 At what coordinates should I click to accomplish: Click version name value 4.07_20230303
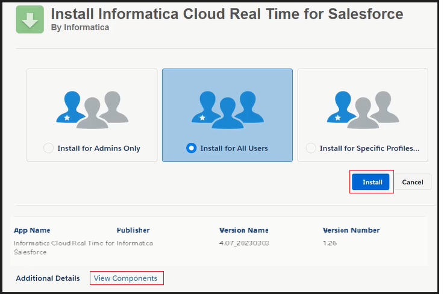(x=244, y=243)
